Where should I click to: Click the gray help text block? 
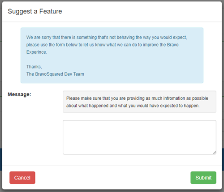tap(139, 102)
